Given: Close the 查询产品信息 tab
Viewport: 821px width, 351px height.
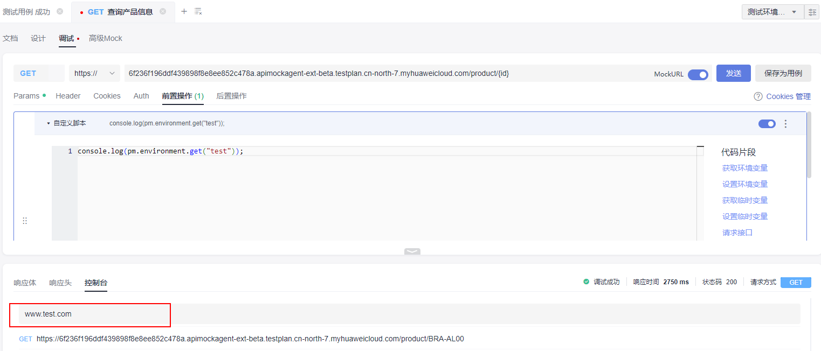Looking at the screenshot, I should pyautogui.click(x=163, y=11).
